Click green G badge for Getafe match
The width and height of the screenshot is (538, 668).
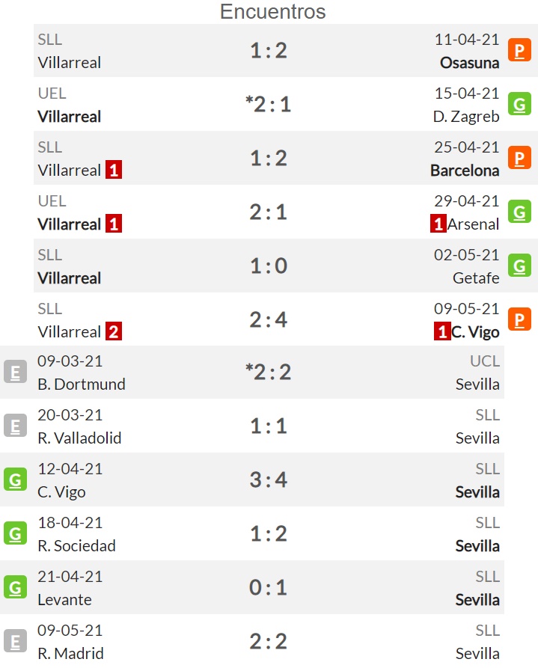(x=519, y=266)
